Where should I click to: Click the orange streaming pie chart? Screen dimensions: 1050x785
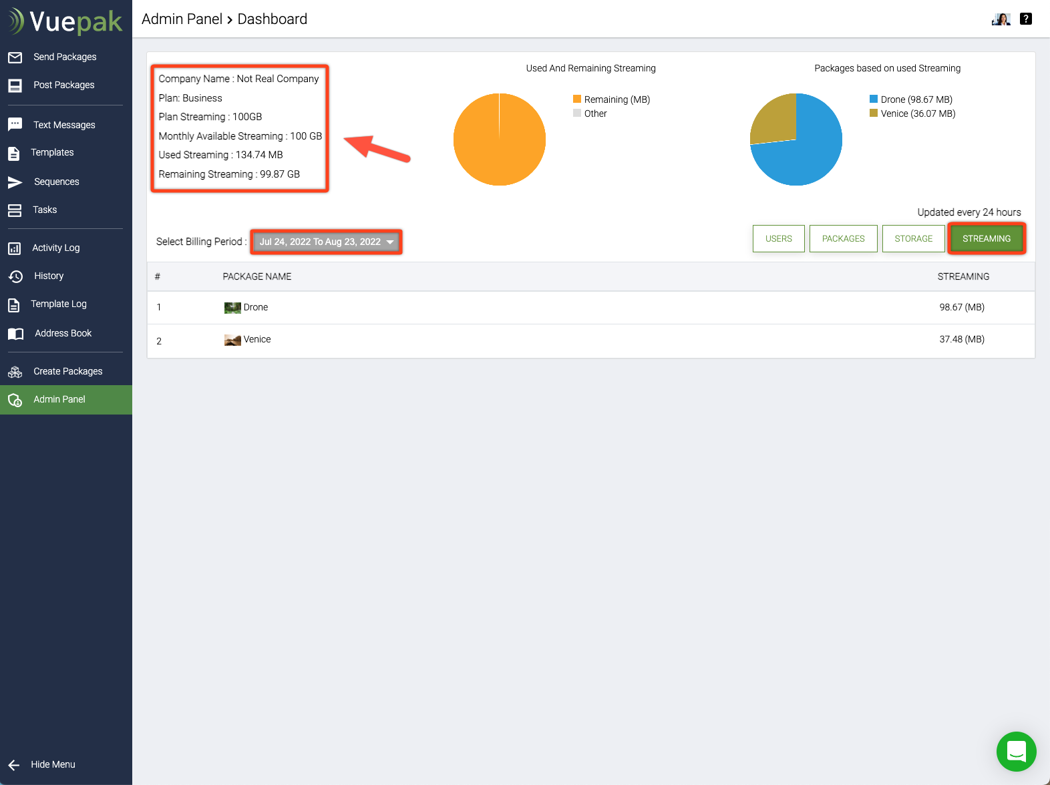pyautogui.click(x=500, y=140)
